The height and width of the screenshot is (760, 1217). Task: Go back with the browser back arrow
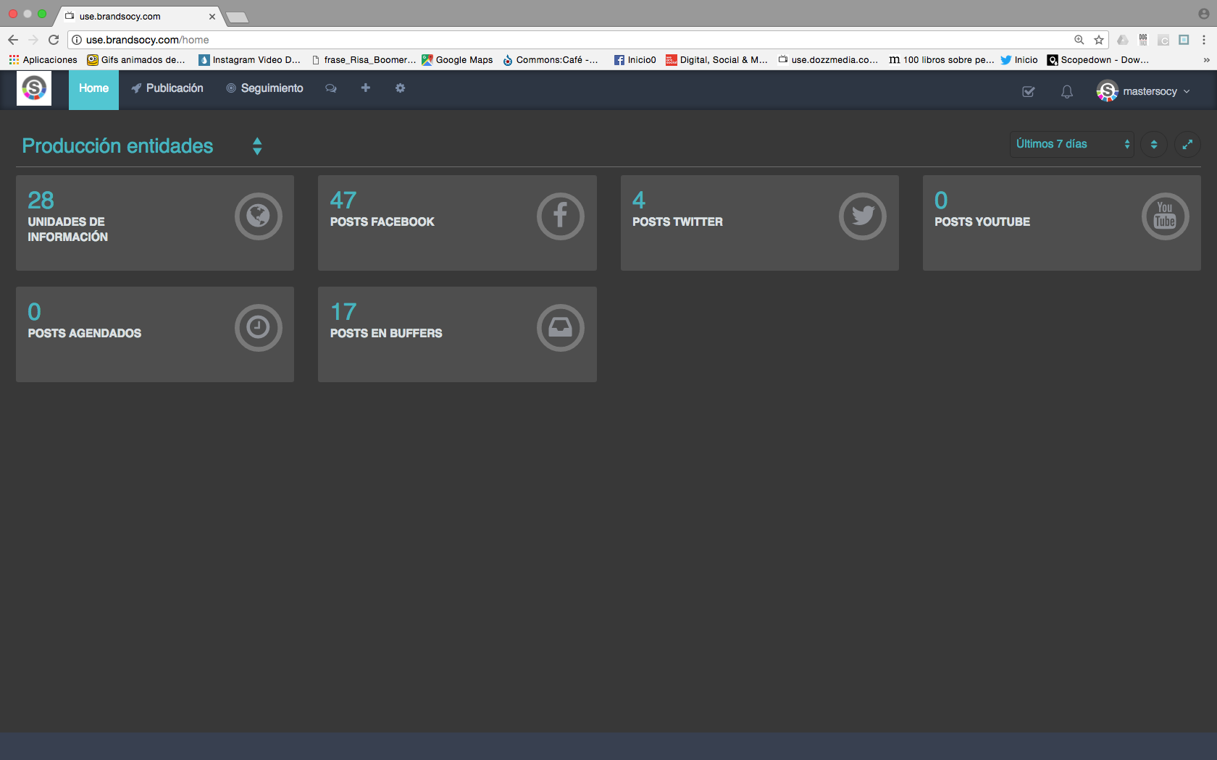[x=13, y=40]
